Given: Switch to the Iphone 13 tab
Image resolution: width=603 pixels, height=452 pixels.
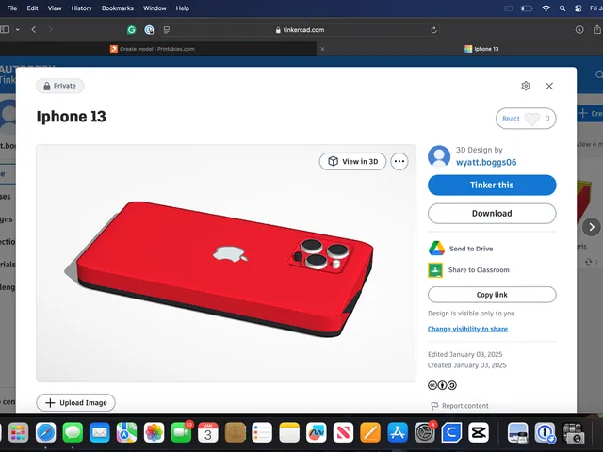Looking at the screenshot, I should click(481, 49).
